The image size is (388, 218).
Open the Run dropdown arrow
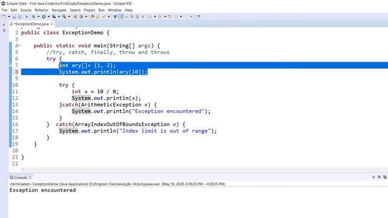click(x=48, y=16)
